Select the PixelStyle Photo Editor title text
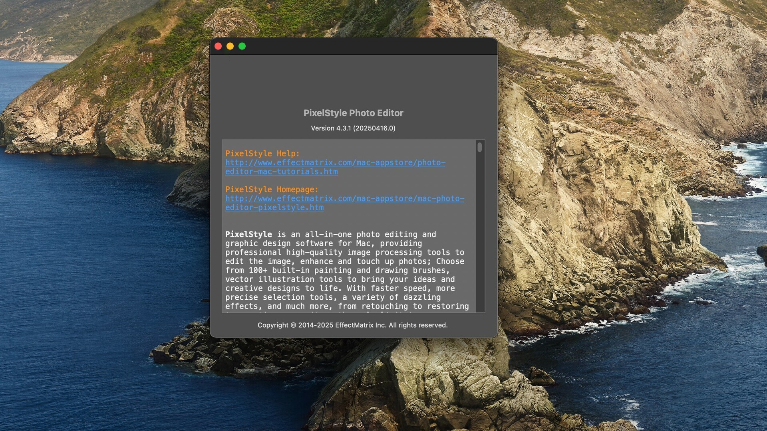The image size is (767, 431). pyautogui.click(x=353, y=113)
